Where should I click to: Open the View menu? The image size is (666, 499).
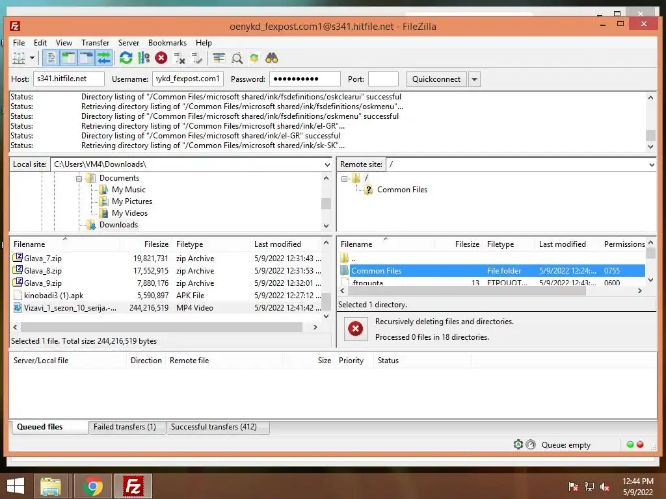(x=64, y=43)
